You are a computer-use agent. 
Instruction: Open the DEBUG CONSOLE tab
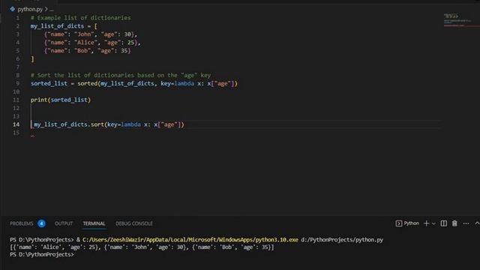tap(134, 223)
